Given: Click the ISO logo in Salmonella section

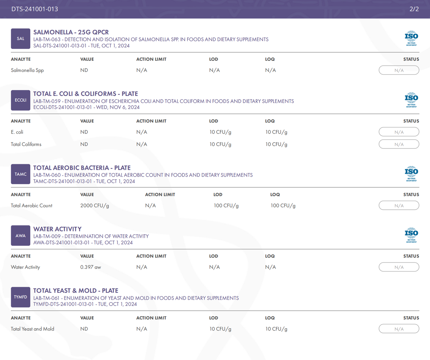Looking at the screenshot, I should coord(411,38).
